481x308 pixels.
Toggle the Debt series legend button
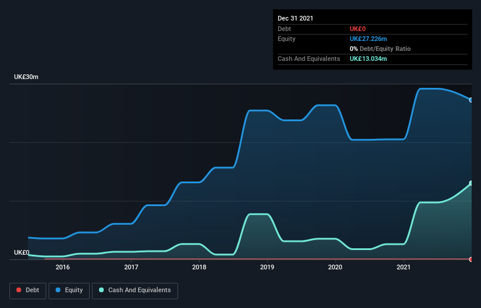click(28, 290)
